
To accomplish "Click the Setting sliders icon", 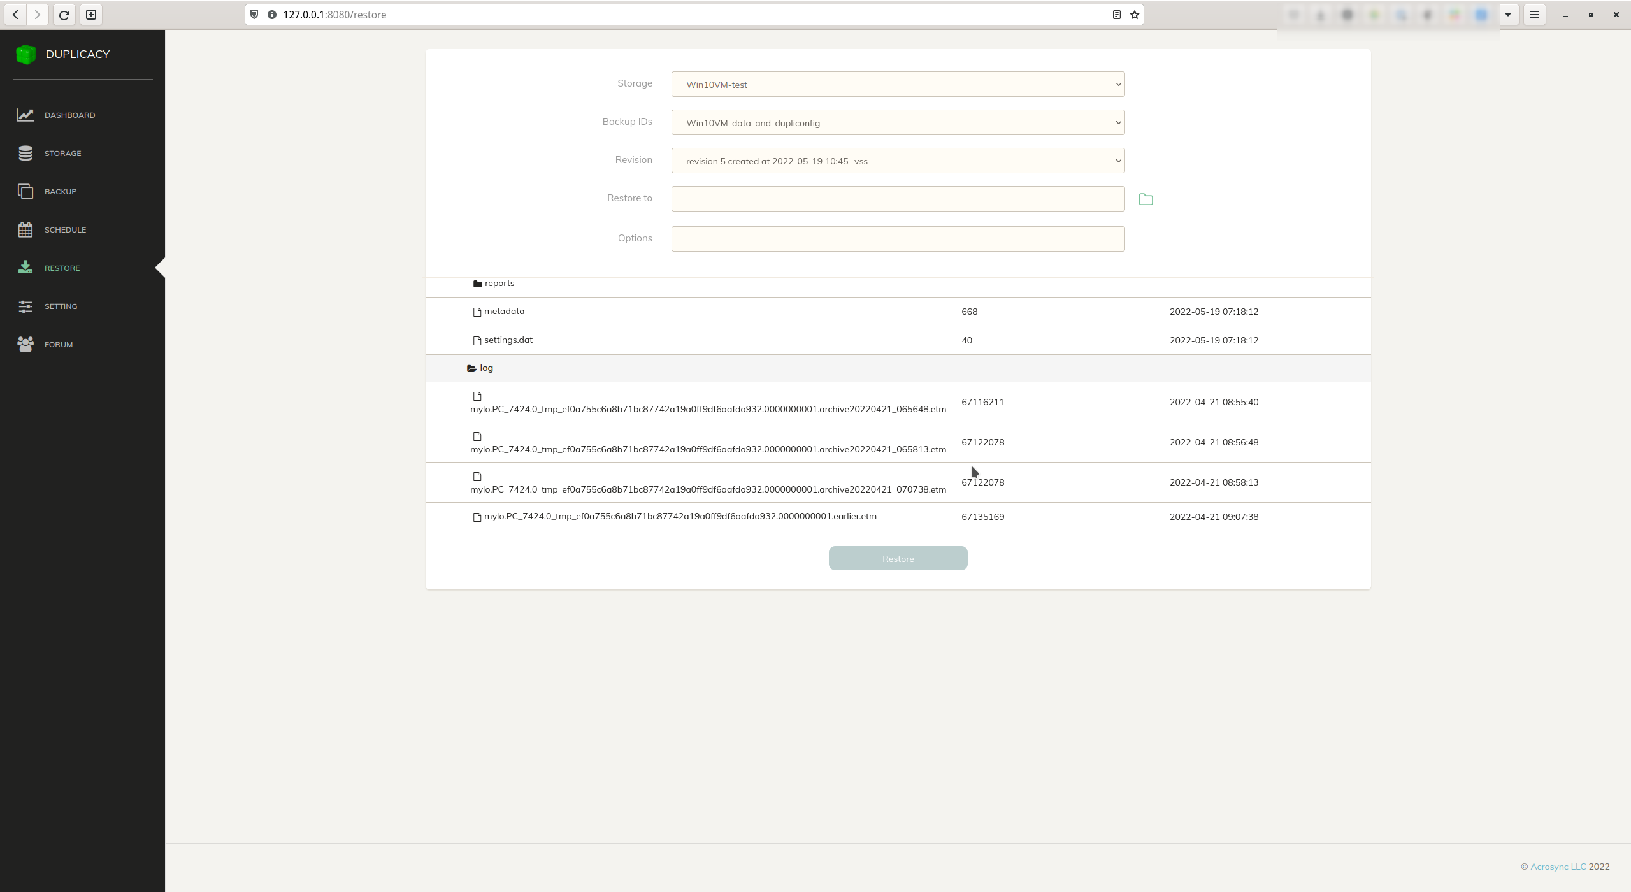I will click(x=25, y=306).
